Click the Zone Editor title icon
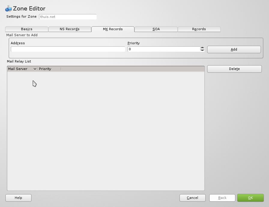The image size is (269, 207). pyautogui.click(x=8, y=9)
